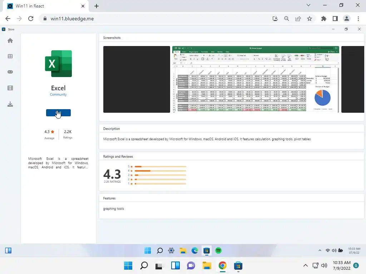Maximize the inner Store window
This screenshot has width=366, height=274.
(x=346, y=29)
